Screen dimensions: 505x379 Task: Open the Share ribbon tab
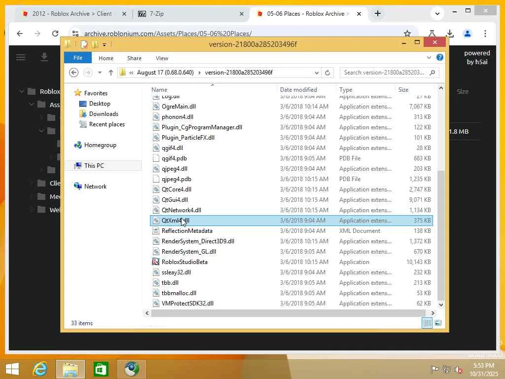click(x=134, y=58)
